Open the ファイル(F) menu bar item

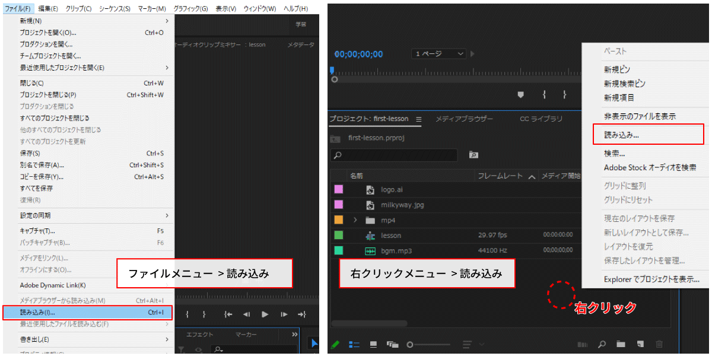(18, 8)
